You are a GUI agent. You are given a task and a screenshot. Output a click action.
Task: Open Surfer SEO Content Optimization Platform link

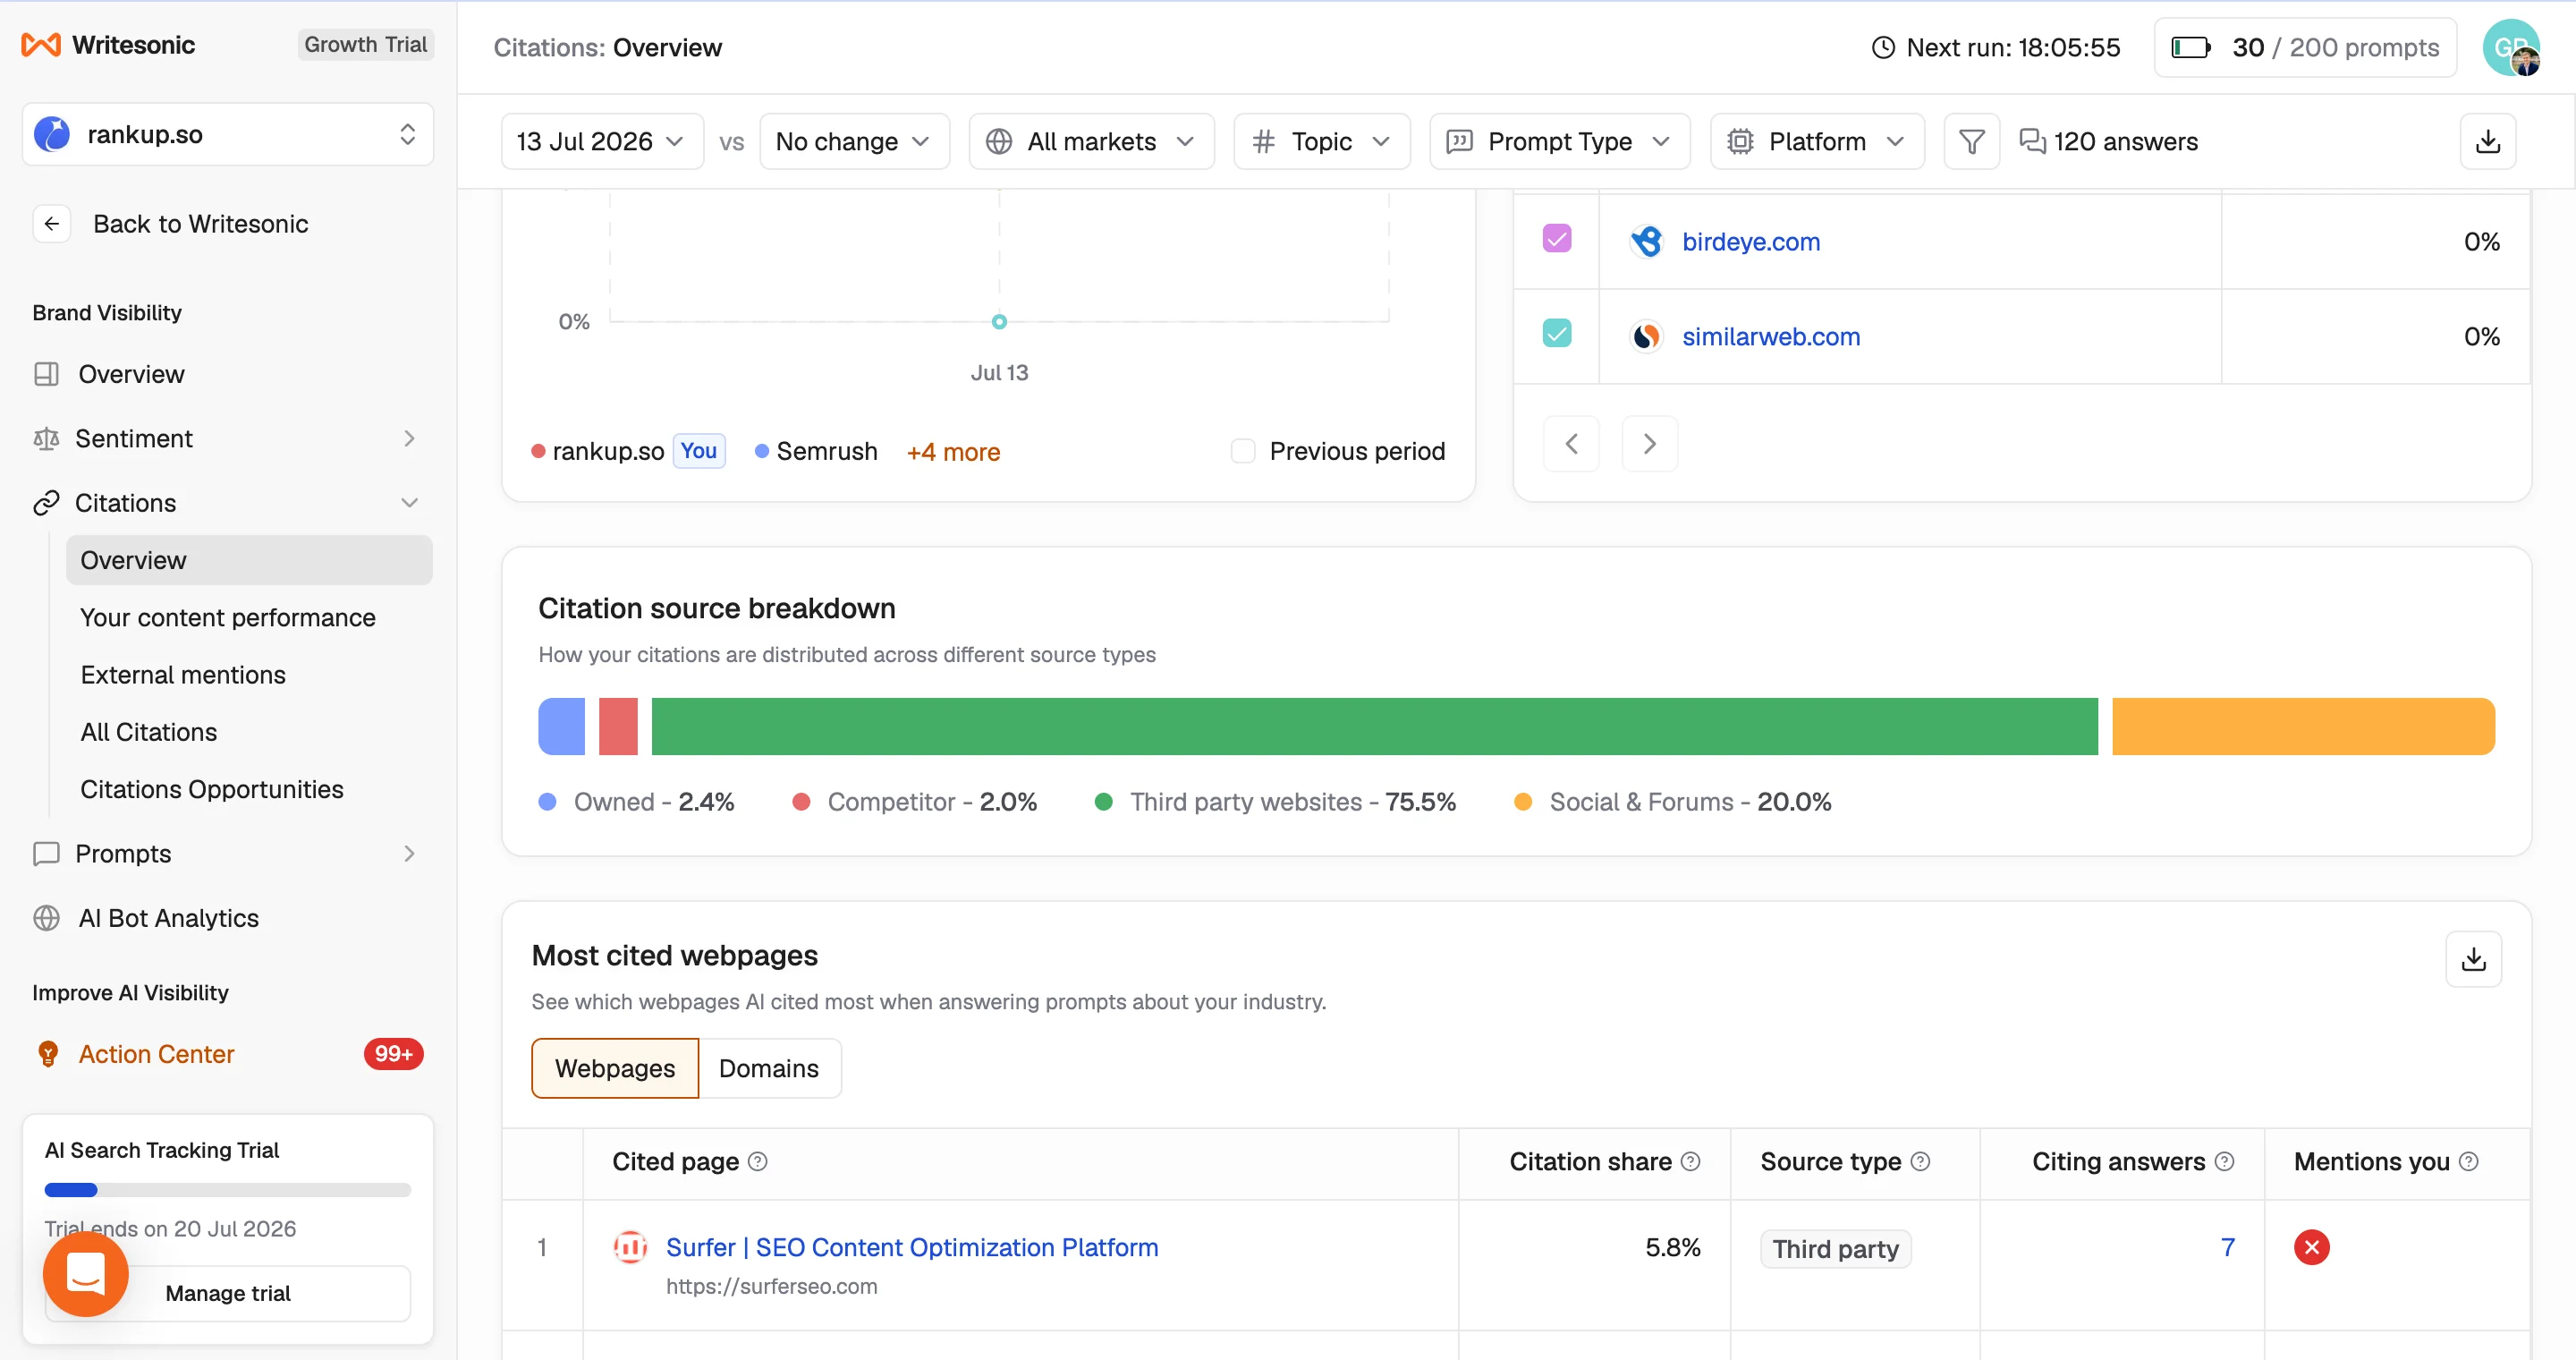click(912, 1248)
